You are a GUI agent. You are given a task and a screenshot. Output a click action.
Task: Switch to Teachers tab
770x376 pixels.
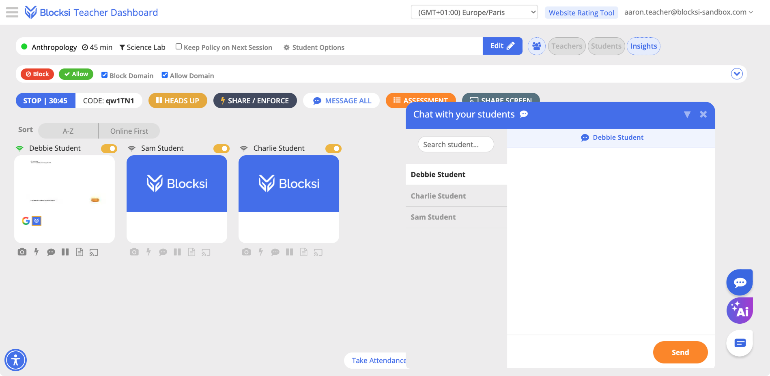tap(567, 46)
